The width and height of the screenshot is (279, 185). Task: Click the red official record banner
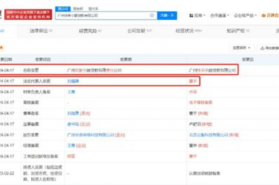tap(28, 15)
